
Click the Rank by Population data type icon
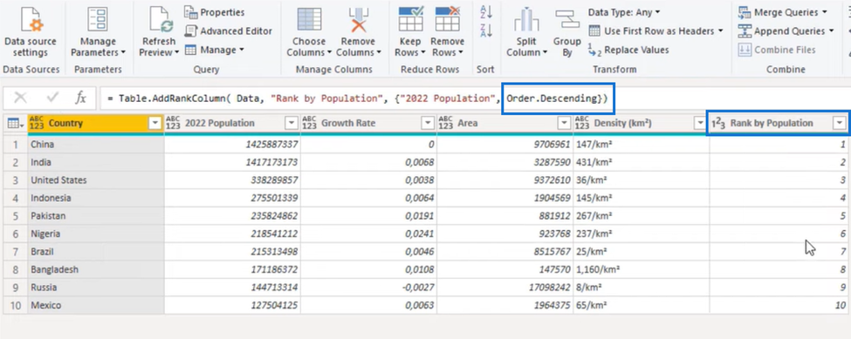718,124
